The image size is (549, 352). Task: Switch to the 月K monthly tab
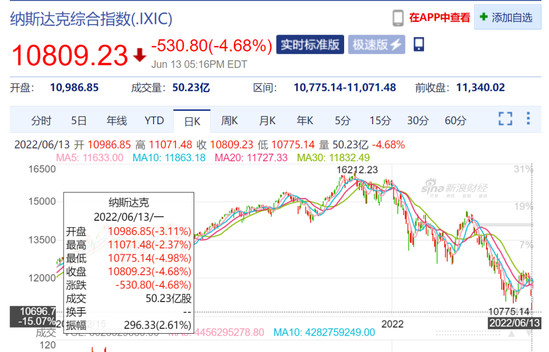tap(267, 121)
